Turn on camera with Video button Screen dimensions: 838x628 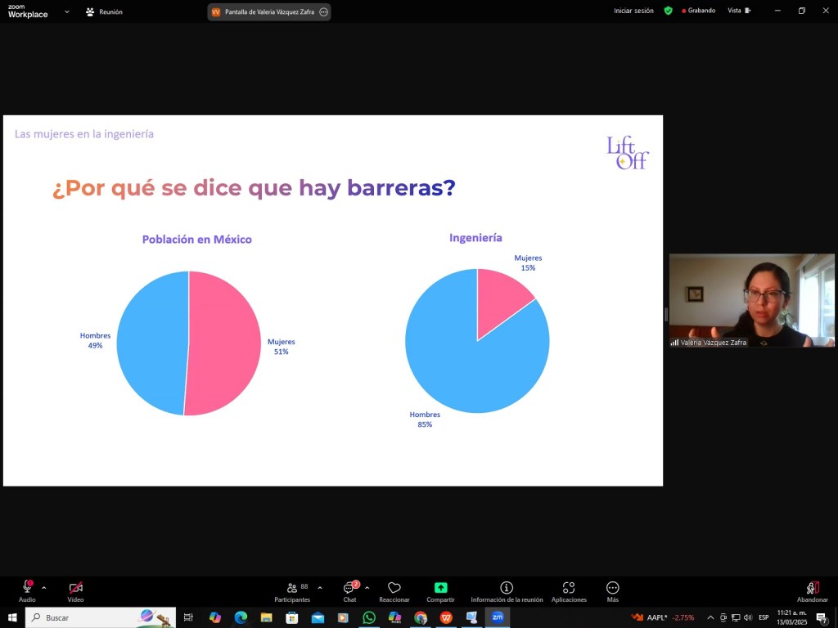click(75, 588)
